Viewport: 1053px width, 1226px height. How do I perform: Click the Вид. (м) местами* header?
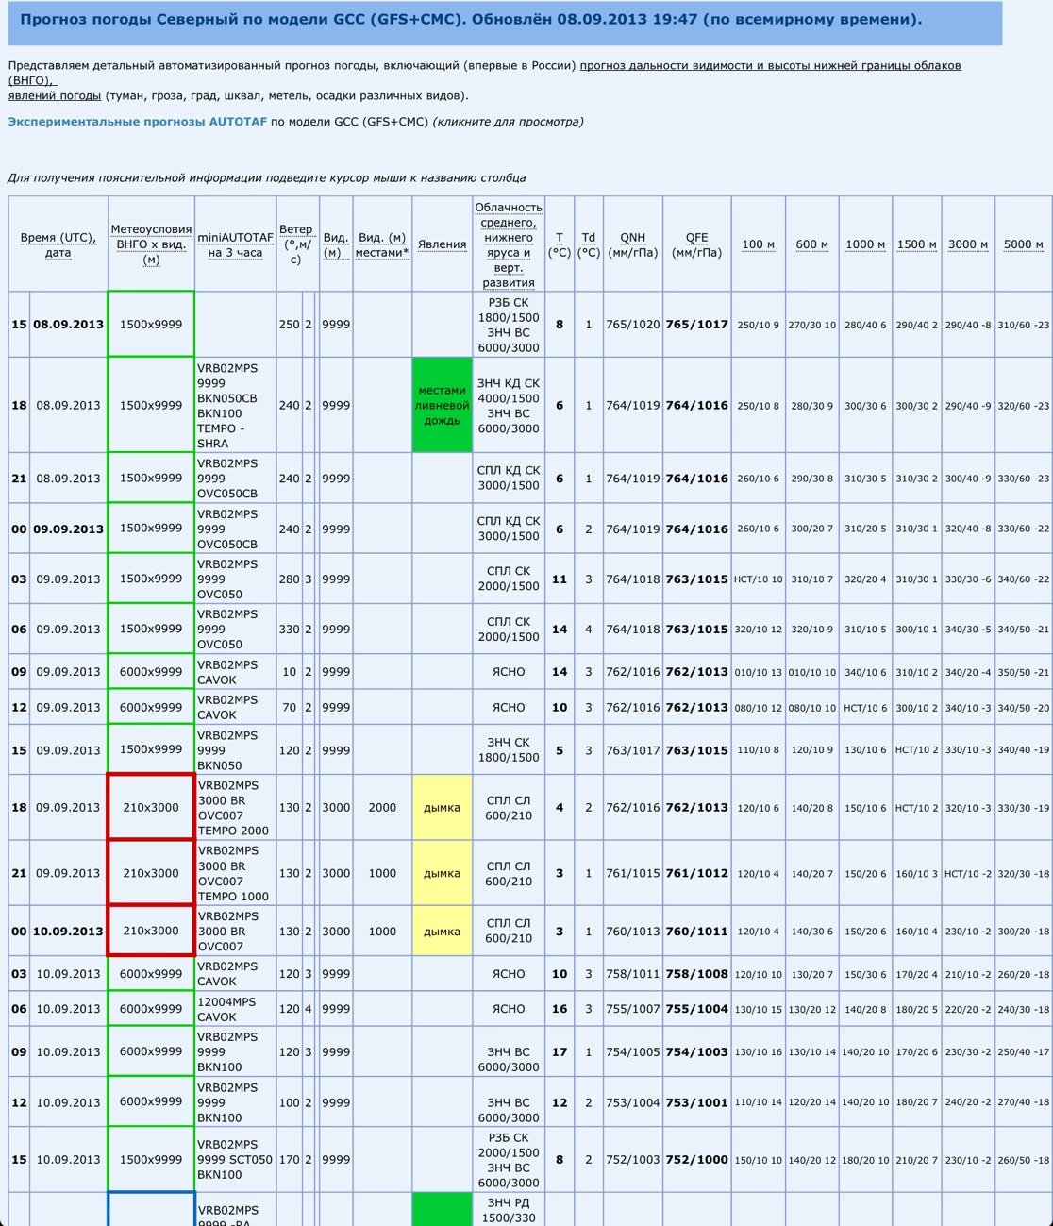(382, 244)
